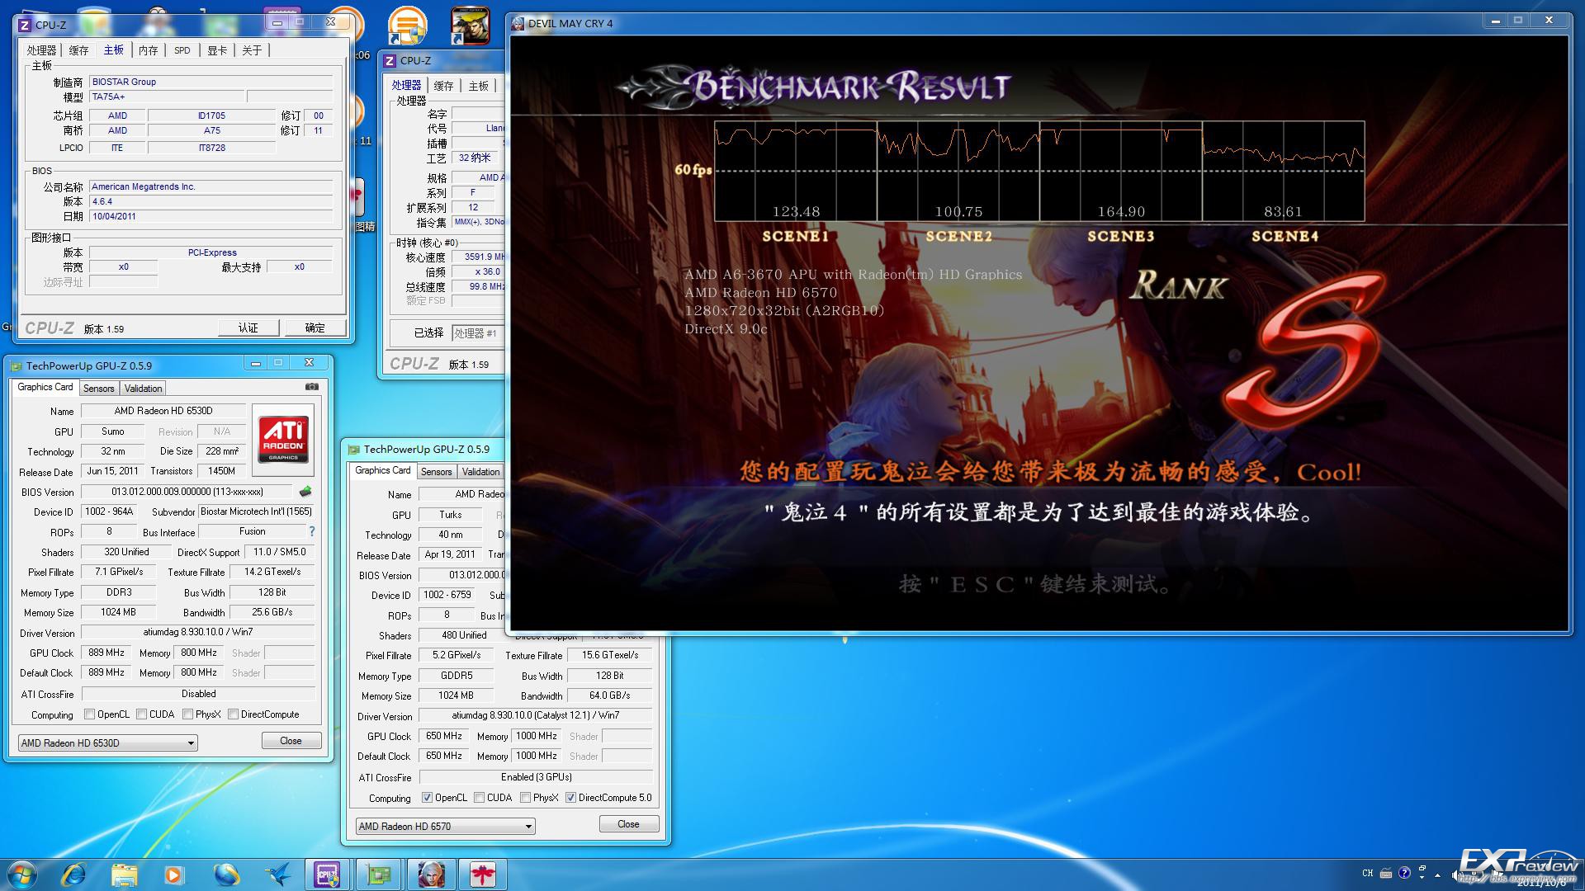The width and height of the screenshot is (1585, 891).
Task: Click the front CPU-Z window title icon
Action: pyautogui.click(x=24, y=25)
